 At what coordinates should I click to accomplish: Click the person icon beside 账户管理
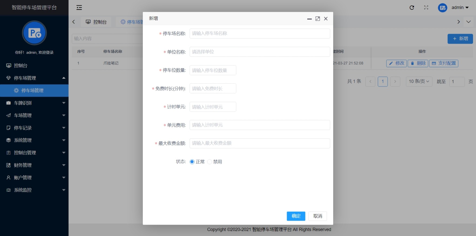(x=9, y=178)
